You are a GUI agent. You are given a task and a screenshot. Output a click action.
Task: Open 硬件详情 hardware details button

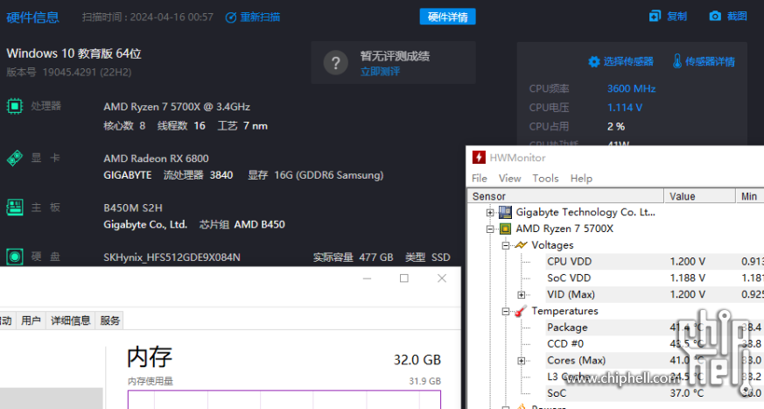(448, 17)
